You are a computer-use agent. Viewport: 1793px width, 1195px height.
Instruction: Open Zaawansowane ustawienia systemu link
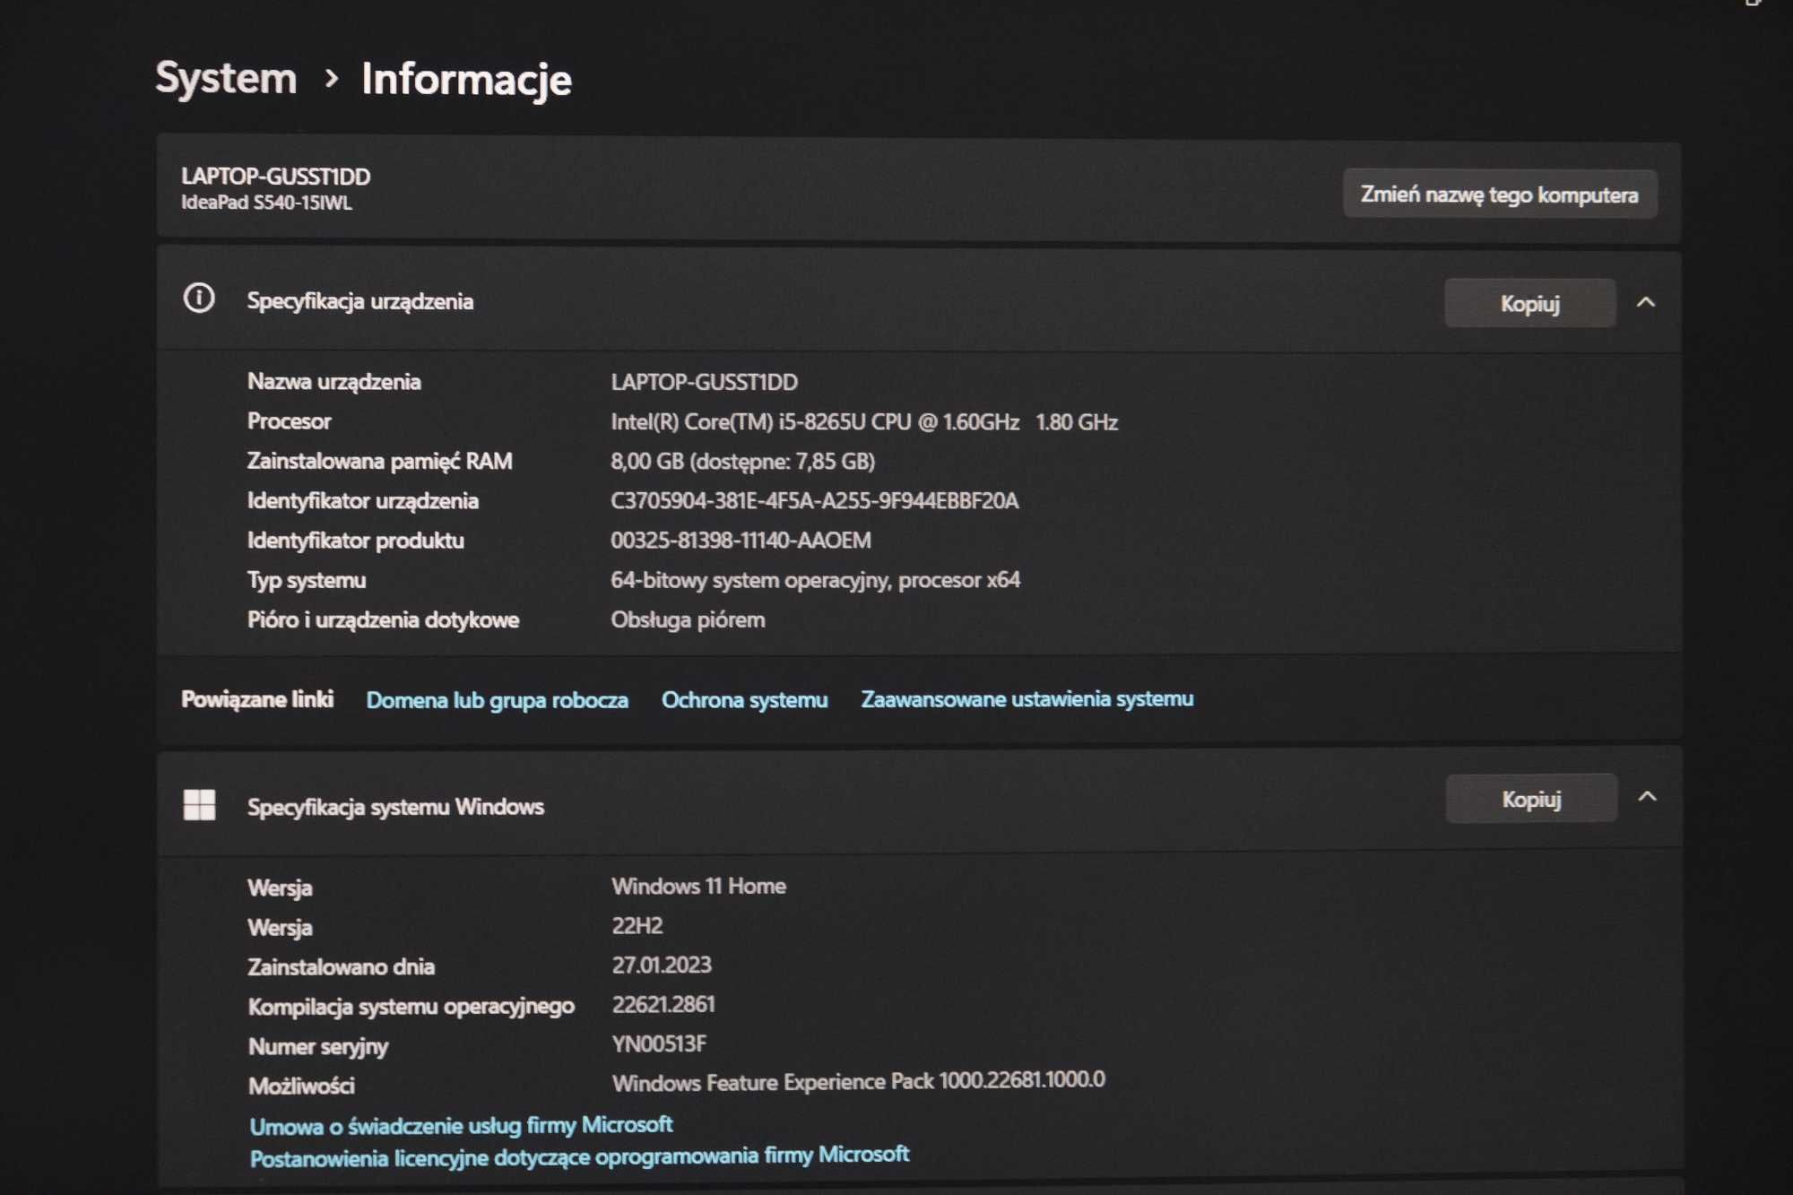click(x=1027, y=699)
